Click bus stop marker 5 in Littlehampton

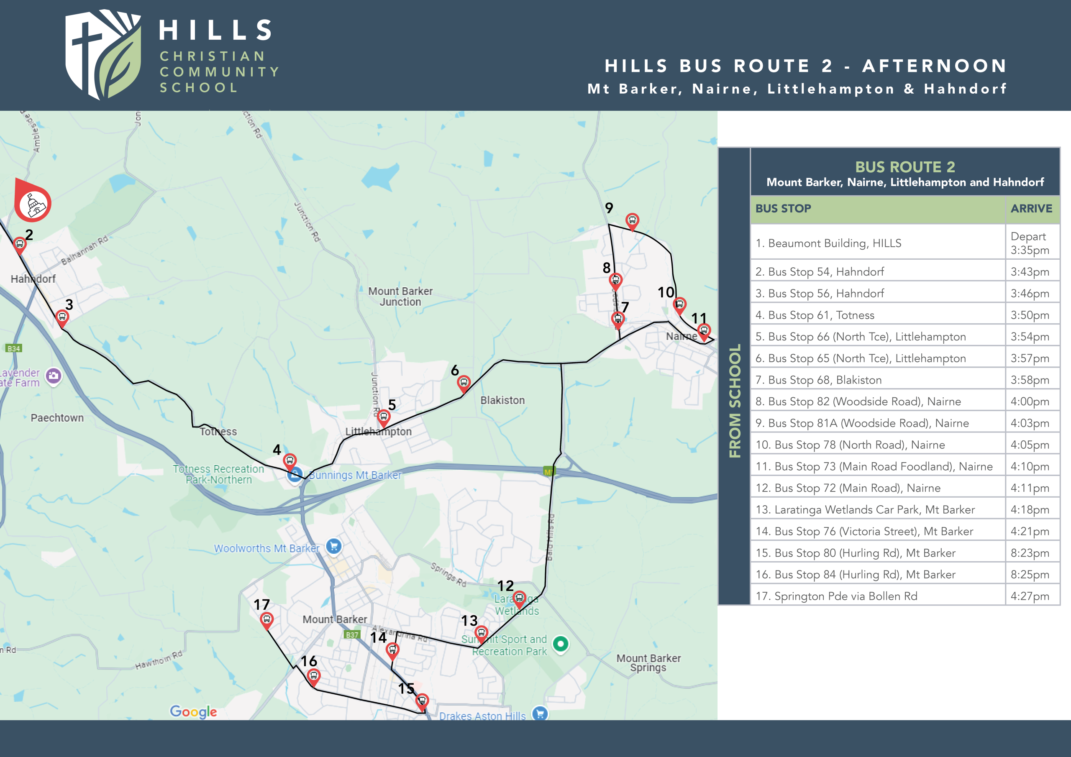[x=384, y=418]
